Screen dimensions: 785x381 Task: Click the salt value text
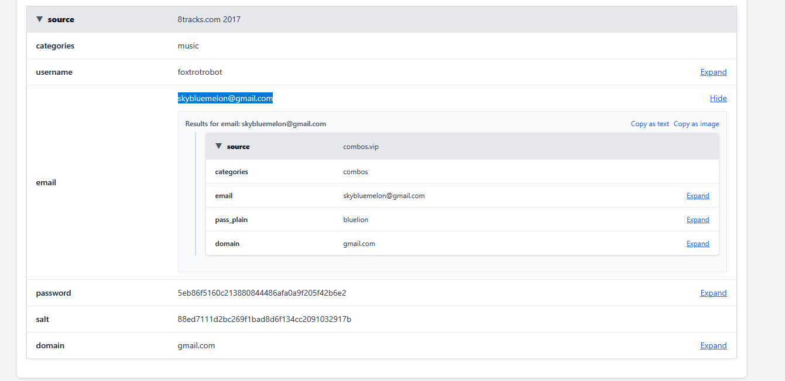(x=264, y=320)
